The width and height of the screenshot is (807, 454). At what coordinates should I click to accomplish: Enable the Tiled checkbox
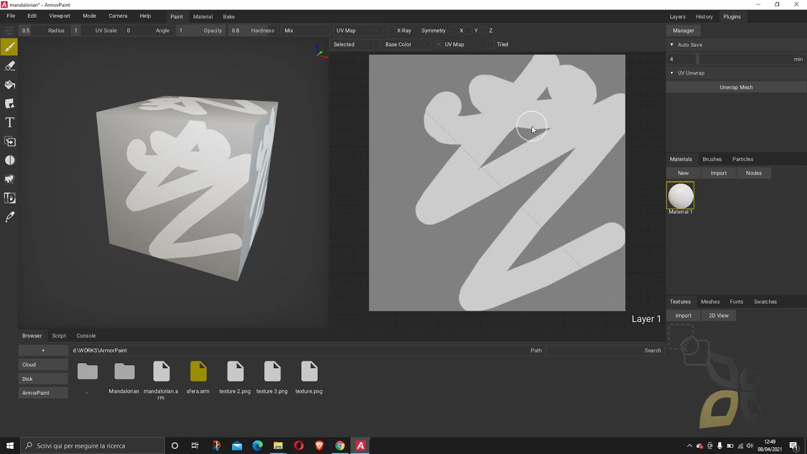tap(491, 44)
